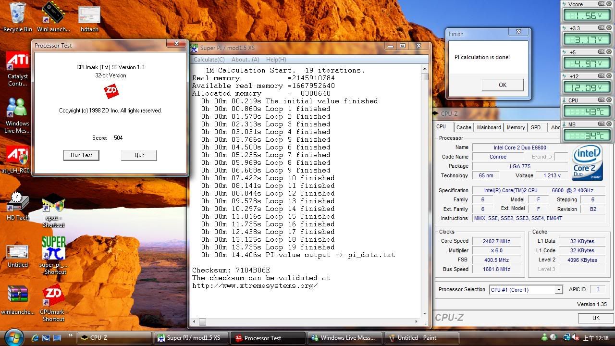This screenshot has height=346, width=615.
Task: Open the Processor Selection dropdown in CPU-Z
Action: pyautogui.click(x=558, y=290)
